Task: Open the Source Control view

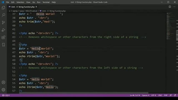Action: coord(3,22)
